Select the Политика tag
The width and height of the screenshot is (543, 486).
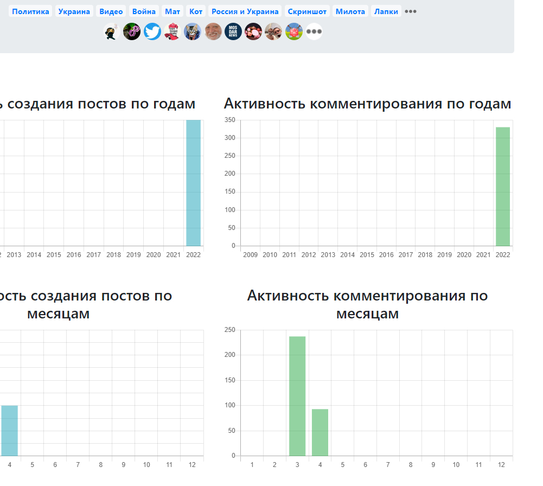coord(30,11)
